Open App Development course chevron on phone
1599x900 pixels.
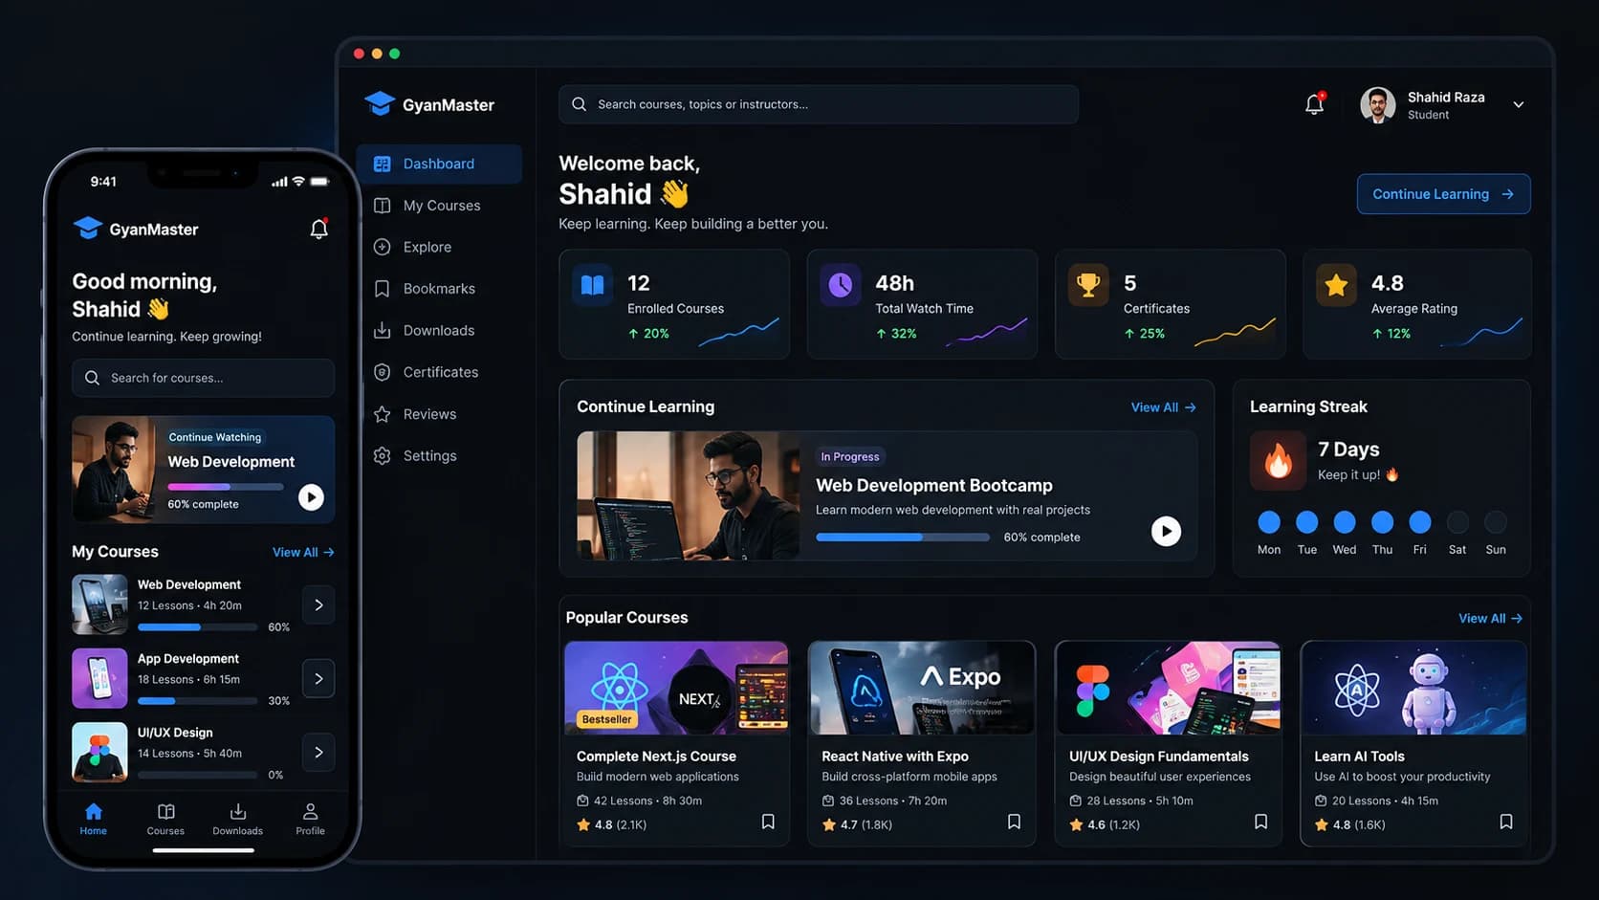[318, 678]
